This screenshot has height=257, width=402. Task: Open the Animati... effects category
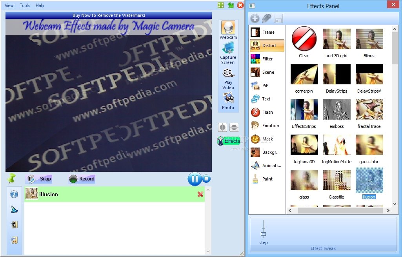(x=267, y=166)
